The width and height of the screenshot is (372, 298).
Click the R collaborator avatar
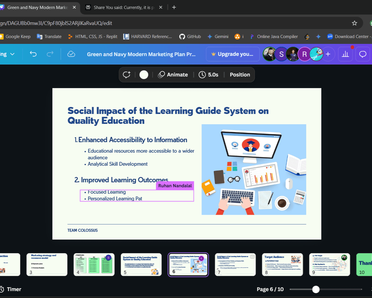coord(304,54)
